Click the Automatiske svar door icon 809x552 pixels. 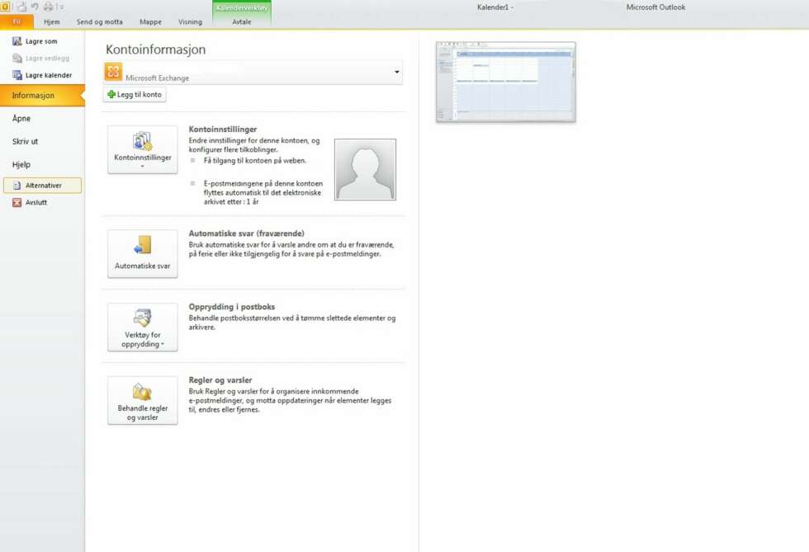(x=142, y=246)
